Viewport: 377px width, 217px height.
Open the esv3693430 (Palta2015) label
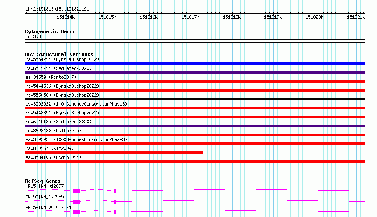(x=53, y=131)
